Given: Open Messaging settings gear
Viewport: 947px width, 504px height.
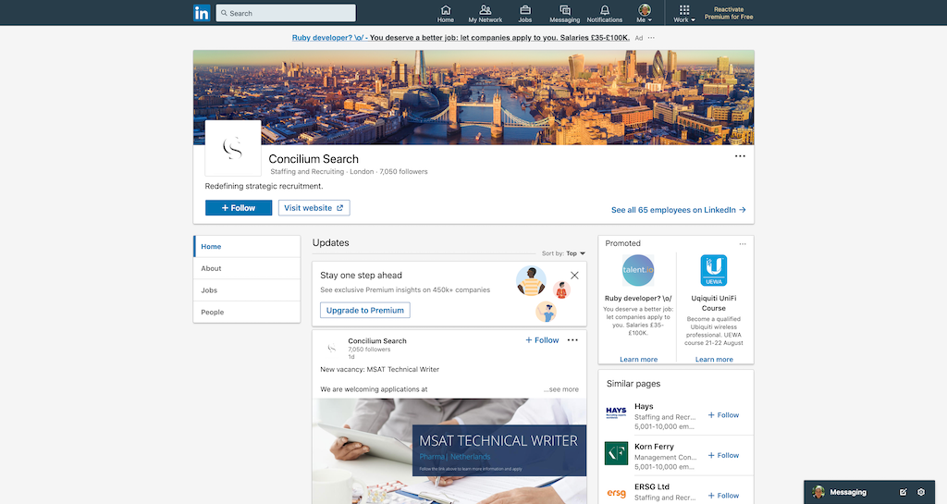Looking at the screenshot, I should pos(921,493).
